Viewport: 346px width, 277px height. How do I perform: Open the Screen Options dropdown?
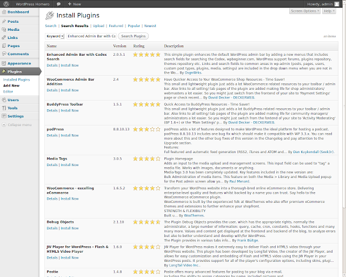click(305, 11)
